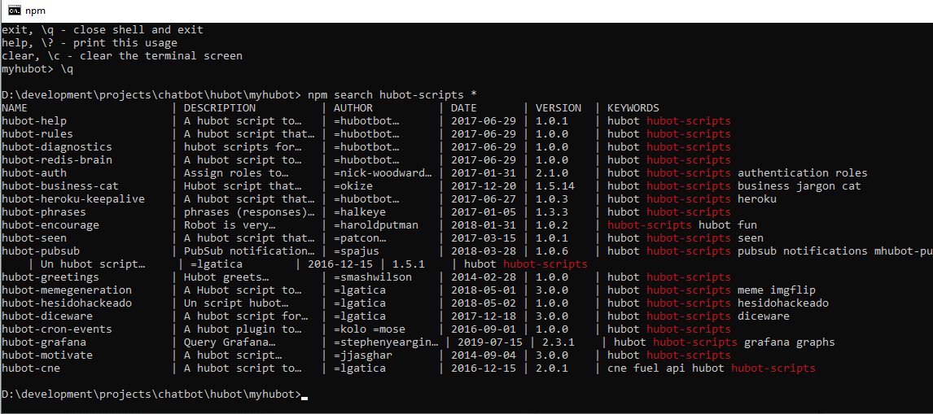Click the hubot-grafana package name

(x=44, y=342)
